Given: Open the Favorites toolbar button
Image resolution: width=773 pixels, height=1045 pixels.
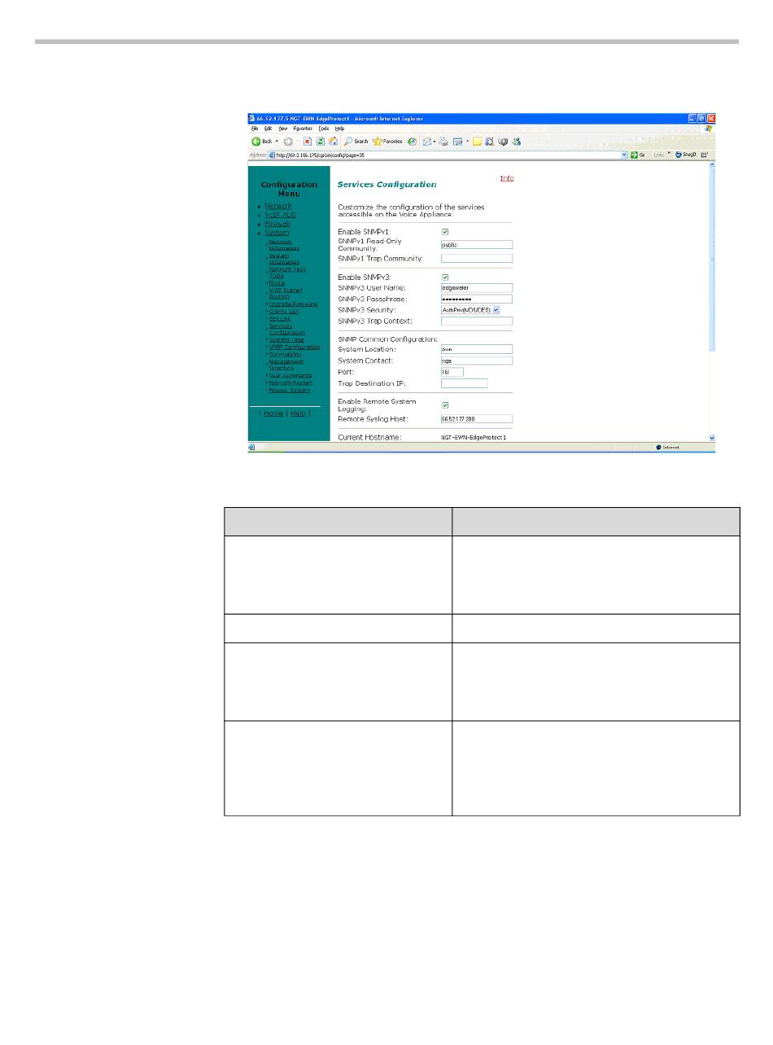Looking at the screenshot, I should pyautogui.click(x=387, y=142).
